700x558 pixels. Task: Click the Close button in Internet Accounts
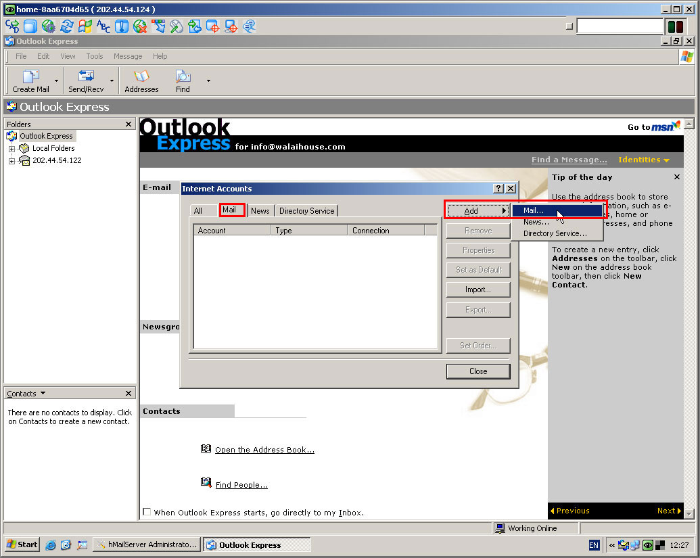pos(478,371)
